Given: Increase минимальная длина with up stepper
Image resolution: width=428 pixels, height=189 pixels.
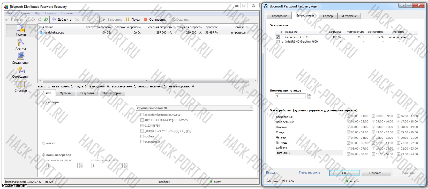Looking at the screenshot, I should [81, 164].
